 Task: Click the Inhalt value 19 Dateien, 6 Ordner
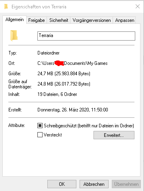coord(57,94)
